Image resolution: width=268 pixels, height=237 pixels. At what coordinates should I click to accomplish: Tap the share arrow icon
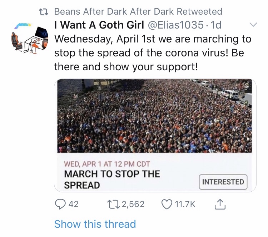(x=219, y=204)
